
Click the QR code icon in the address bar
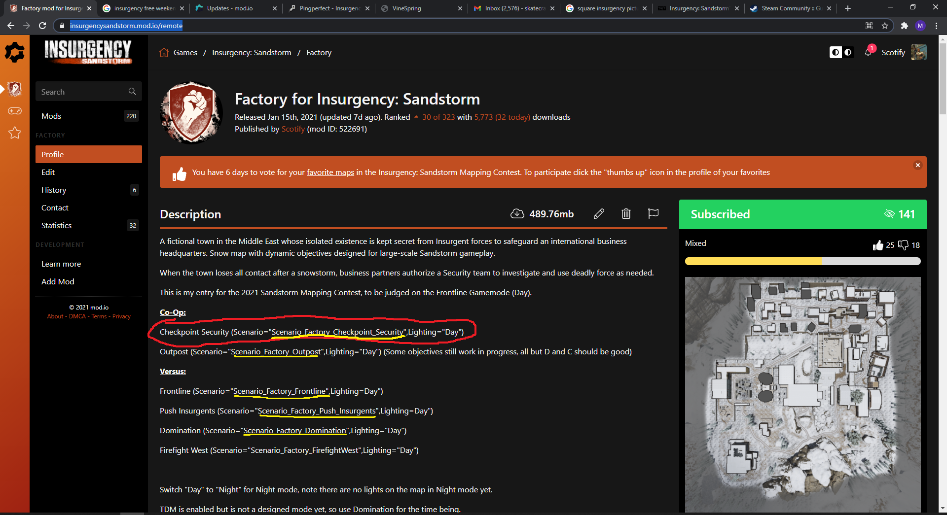click(x=869, y=26)
